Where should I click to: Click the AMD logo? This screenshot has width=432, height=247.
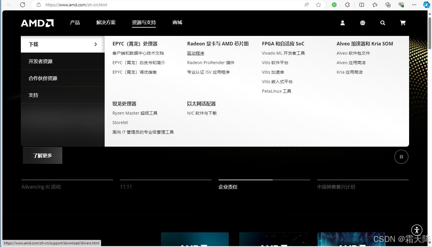pyautogui.click(x=37, y=23)
